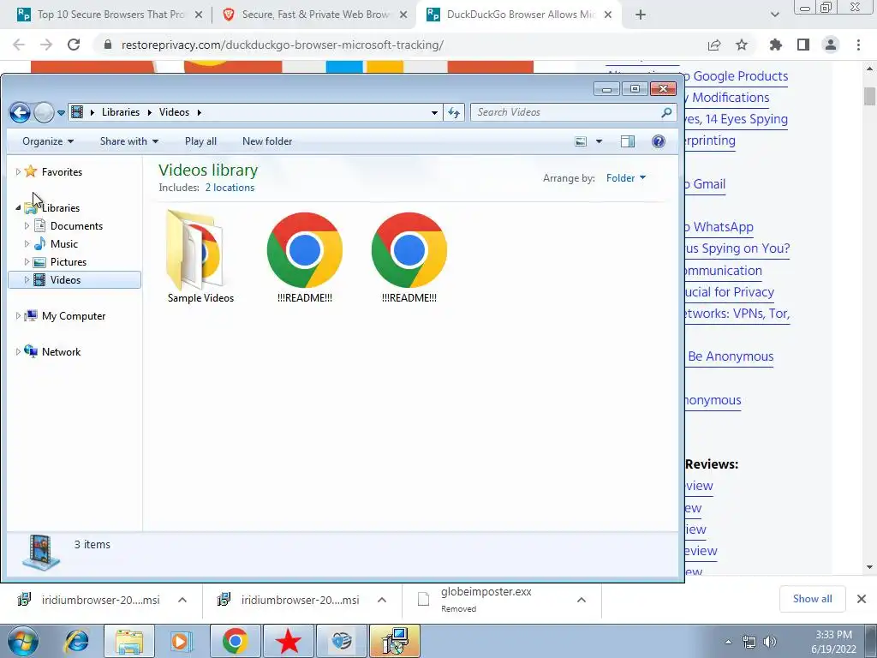This screenshot has width=877, height=658.
Task: Select the second !!!README!!! Chrome file
Action: point(409,257)
